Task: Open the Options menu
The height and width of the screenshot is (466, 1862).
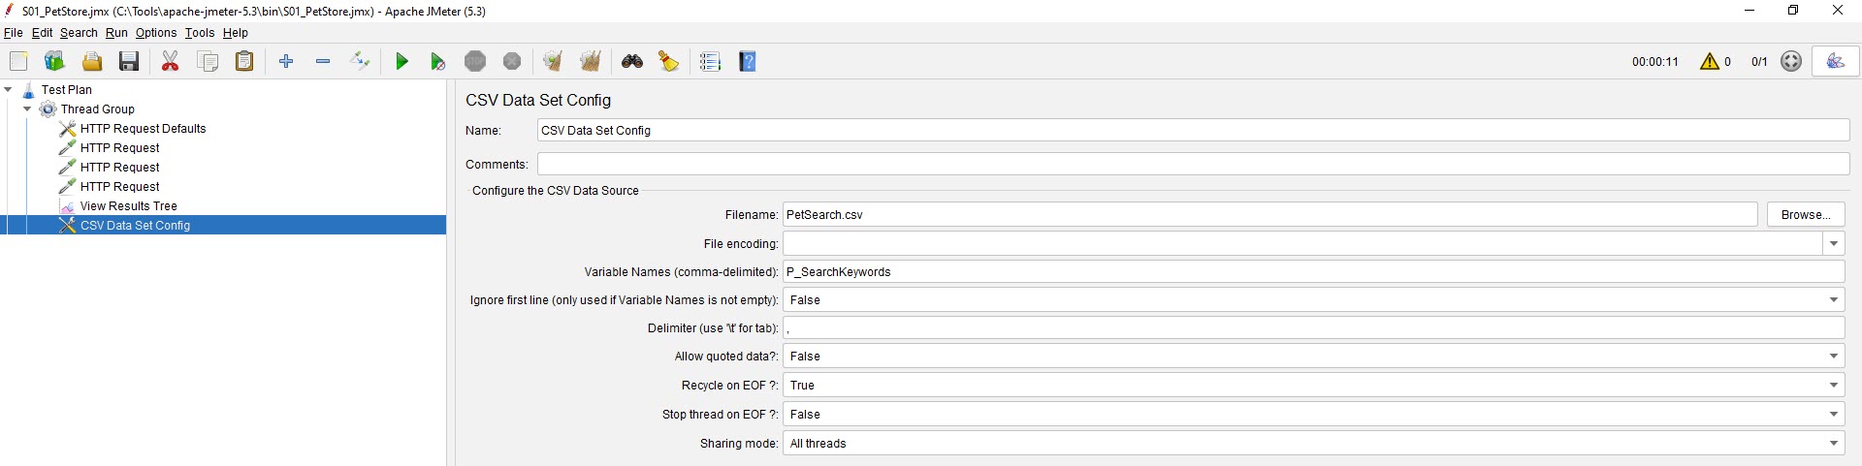Action: click(156, 33)
